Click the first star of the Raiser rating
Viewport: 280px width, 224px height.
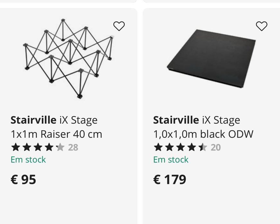click(x=15, y=147)
